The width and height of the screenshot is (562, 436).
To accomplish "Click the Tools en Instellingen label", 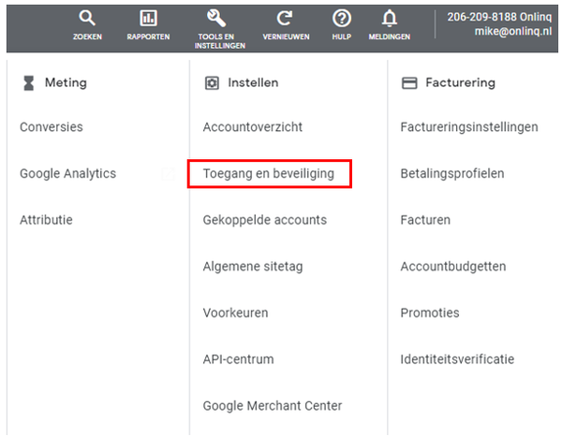I will coord(220,41).
